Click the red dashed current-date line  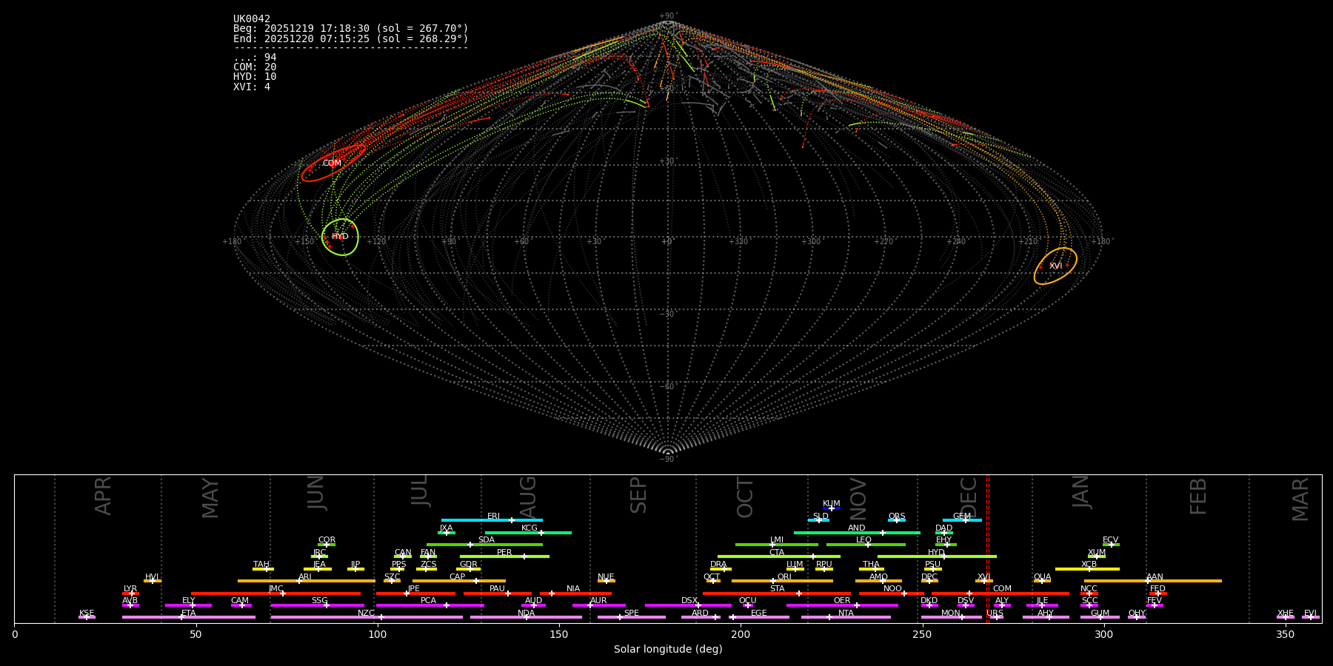pyautogui.click(x=987, y=548)
